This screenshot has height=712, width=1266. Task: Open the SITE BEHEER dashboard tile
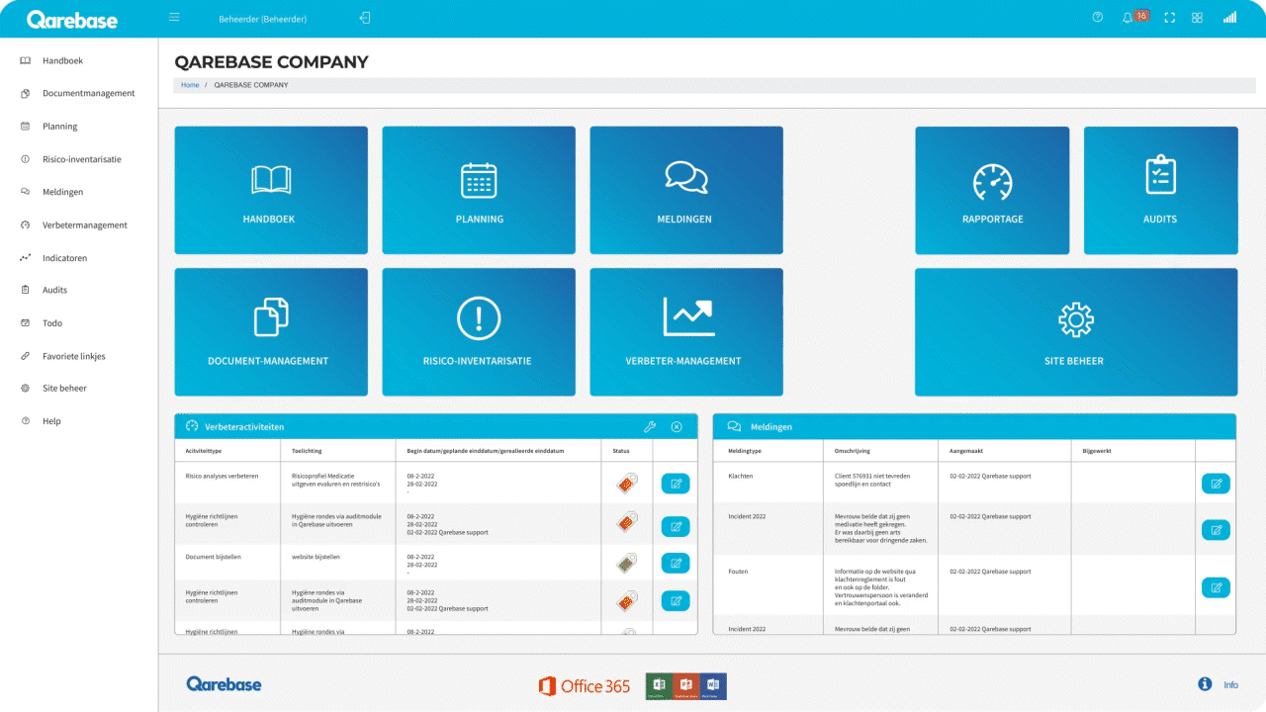[x=1076, y=332]
